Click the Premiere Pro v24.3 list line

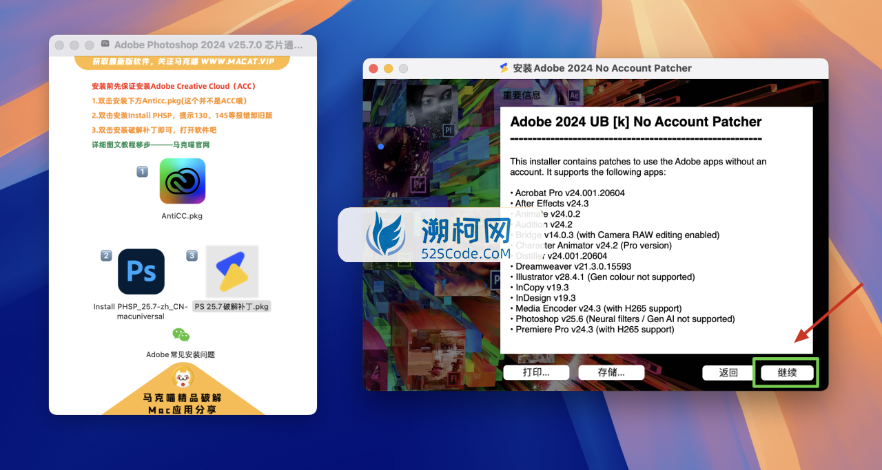(592, 330)
